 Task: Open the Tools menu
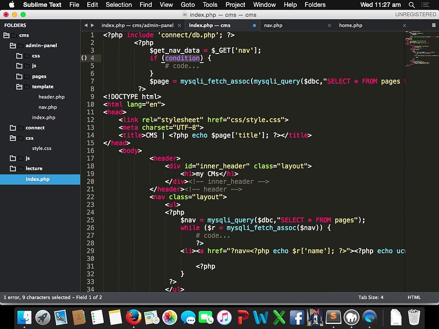(x=210, y=5)
